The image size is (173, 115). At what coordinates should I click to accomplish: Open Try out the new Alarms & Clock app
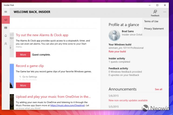(42, 35)
